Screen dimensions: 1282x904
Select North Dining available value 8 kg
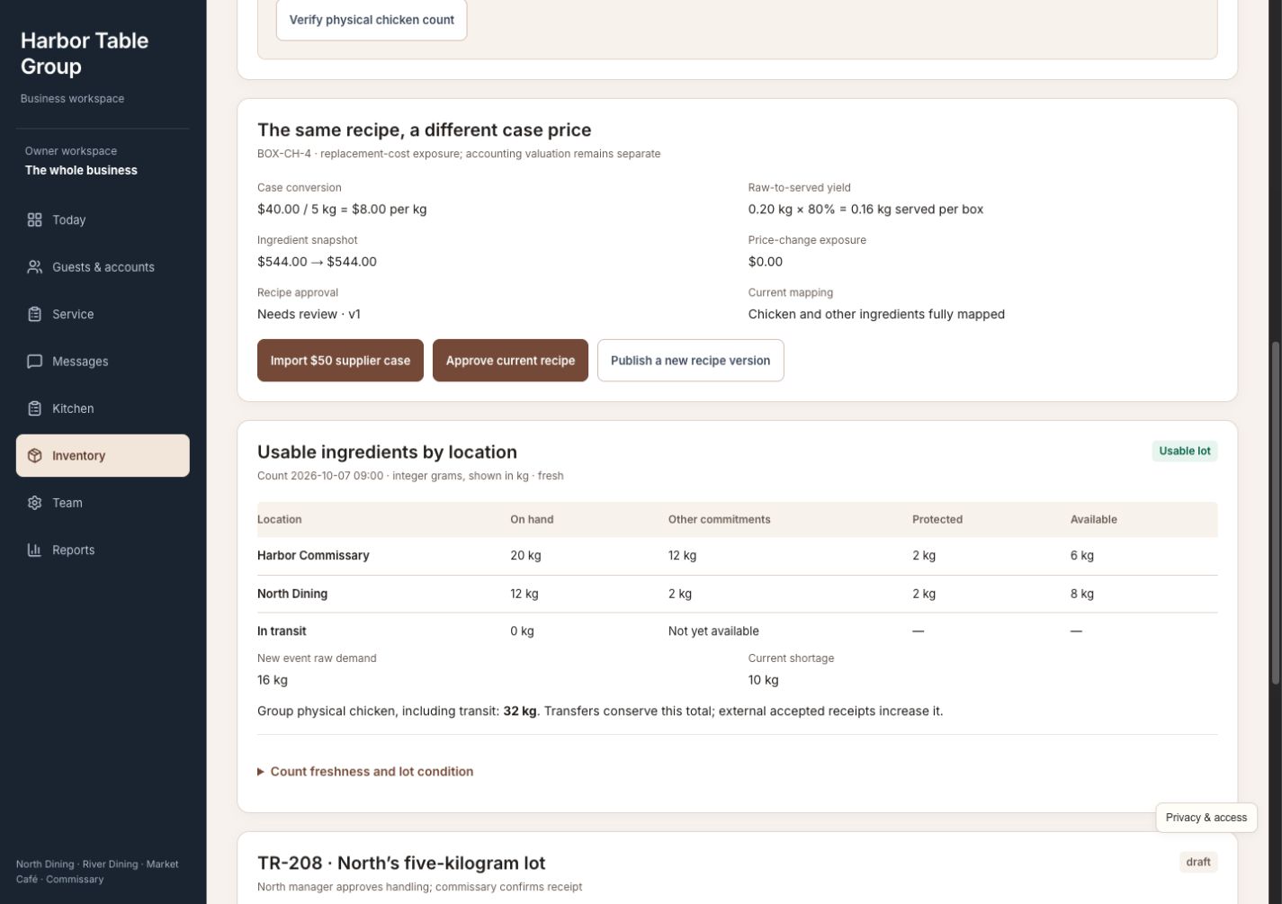coord(1082,594)
